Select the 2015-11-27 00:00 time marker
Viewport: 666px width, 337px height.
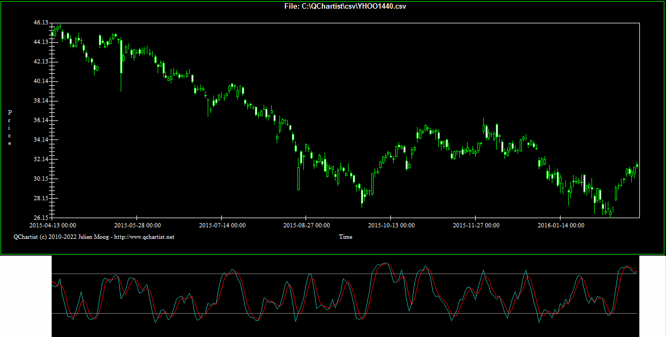pos(476,225)
